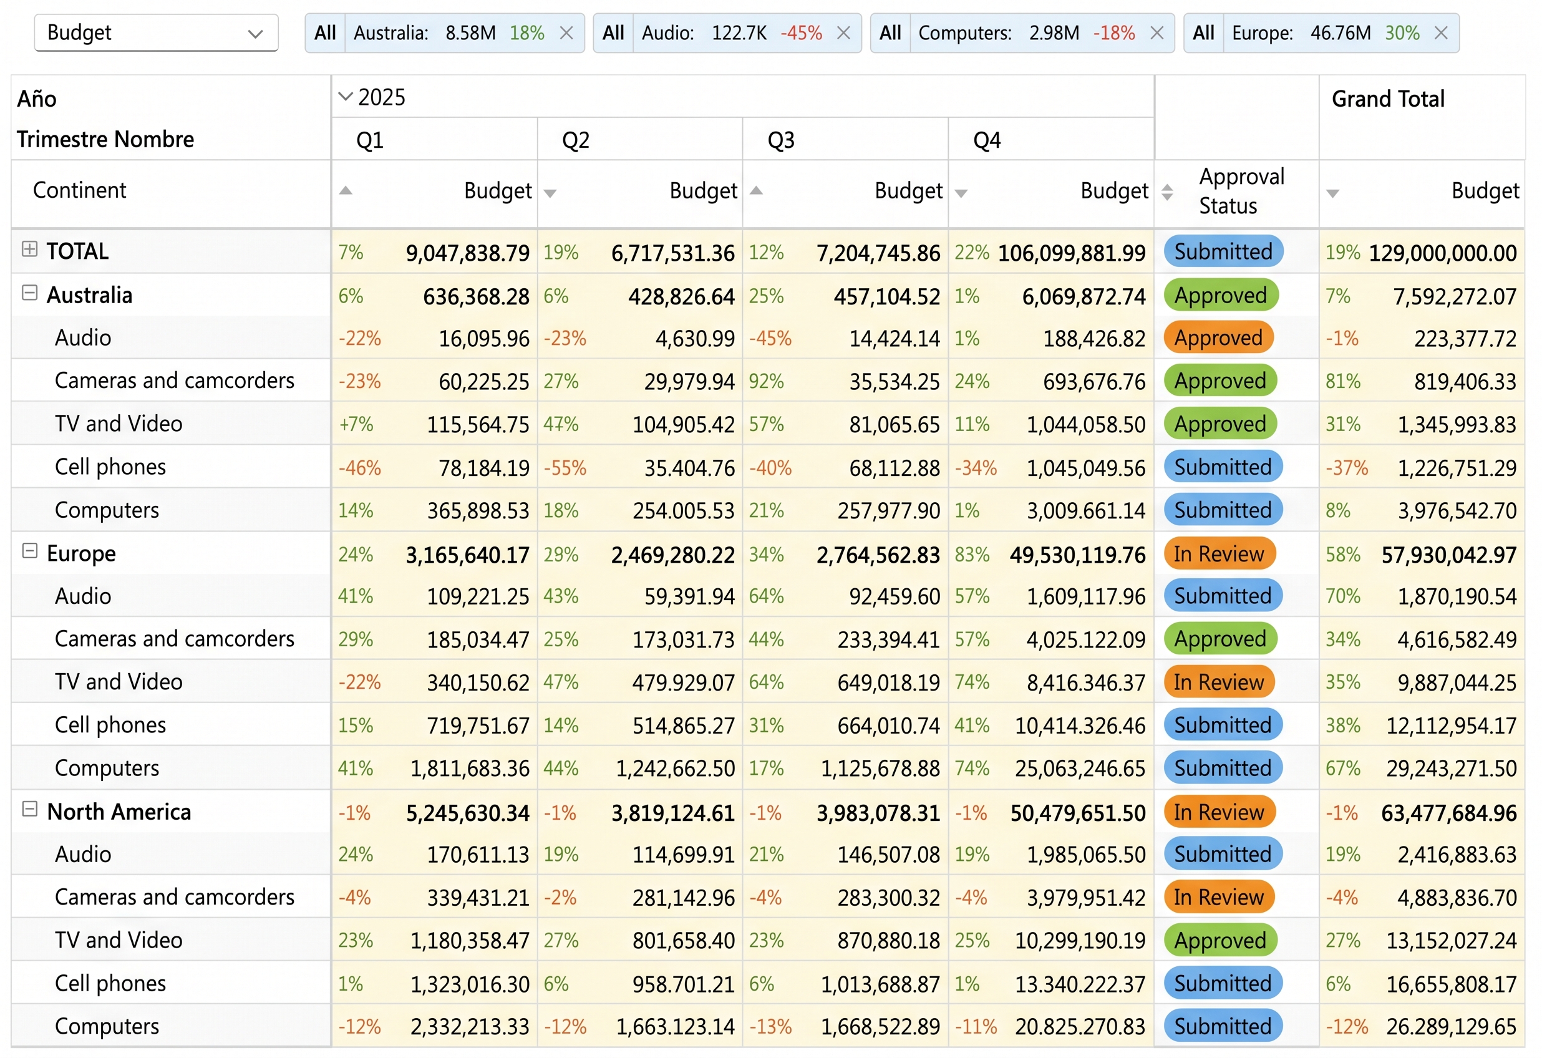Collapse the North America row group
1542x1058 pixels.
point(29,809)
